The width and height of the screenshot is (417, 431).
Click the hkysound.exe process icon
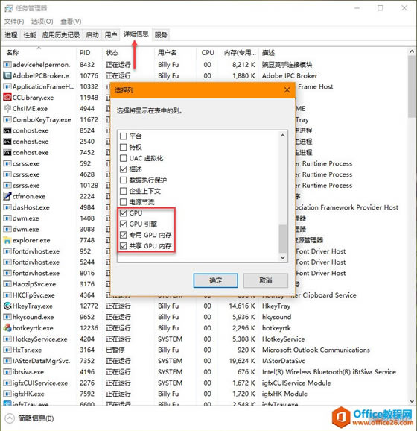[7, 317]
